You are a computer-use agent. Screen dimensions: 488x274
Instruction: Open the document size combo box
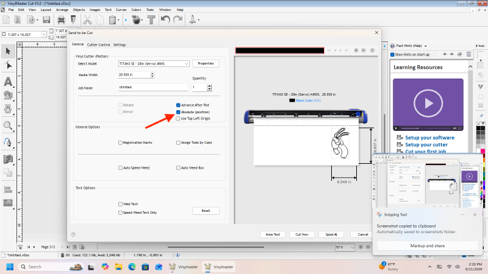[24, 35]
